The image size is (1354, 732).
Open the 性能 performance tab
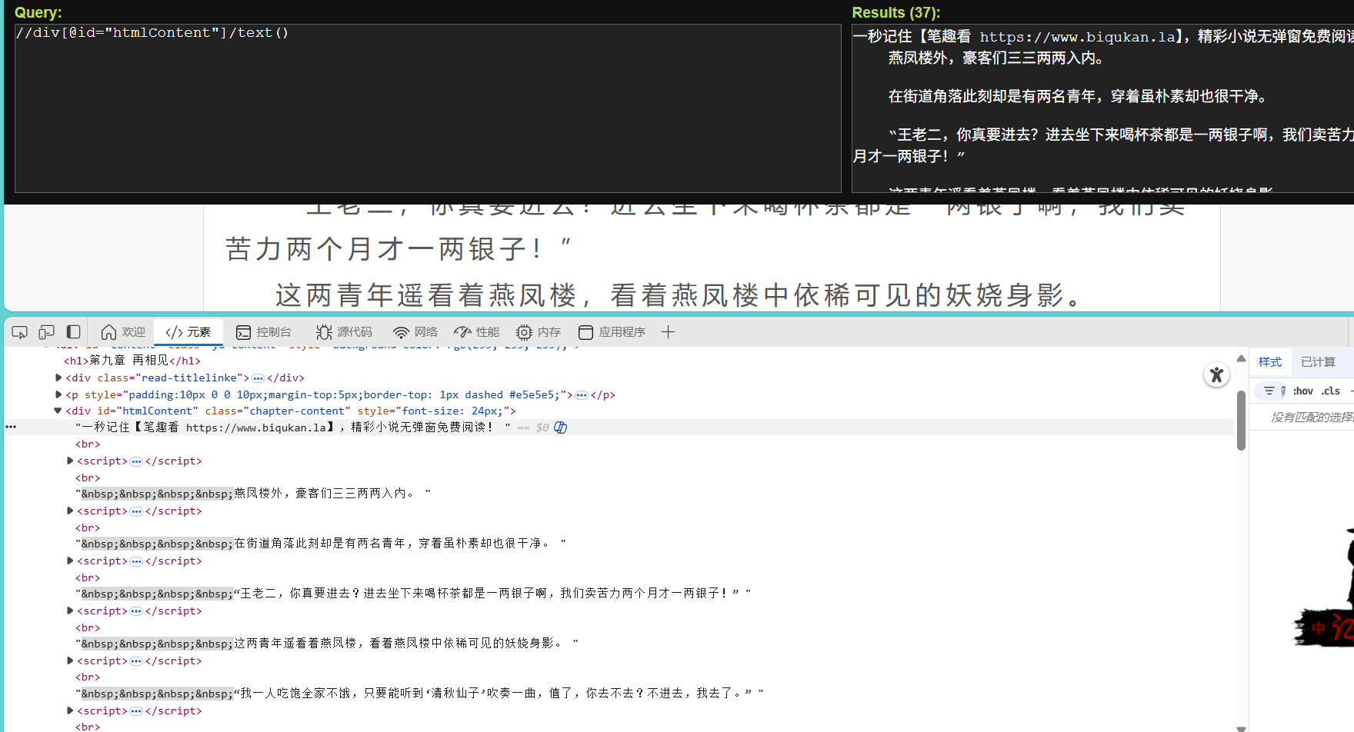pos(477,332)
